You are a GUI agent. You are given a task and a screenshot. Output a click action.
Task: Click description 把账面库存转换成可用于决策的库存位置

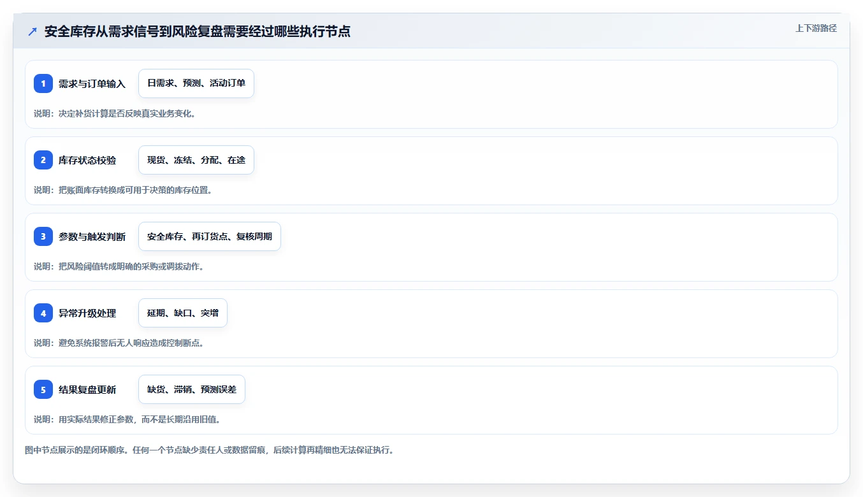pyautogui.click(x=122, y=190)
